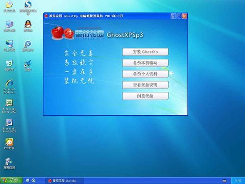Launch the Kugou music K shortcut
This screenshot has height=184, width=245.
28,44
